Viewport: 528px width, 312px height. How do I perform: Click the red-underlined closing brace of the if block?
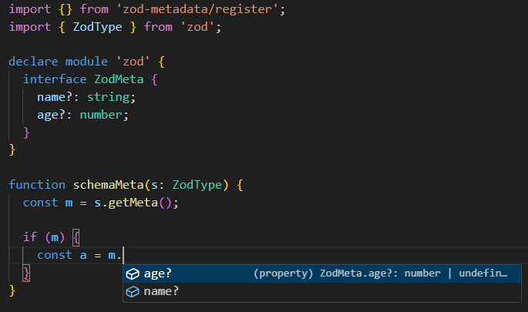pos(26,273)
